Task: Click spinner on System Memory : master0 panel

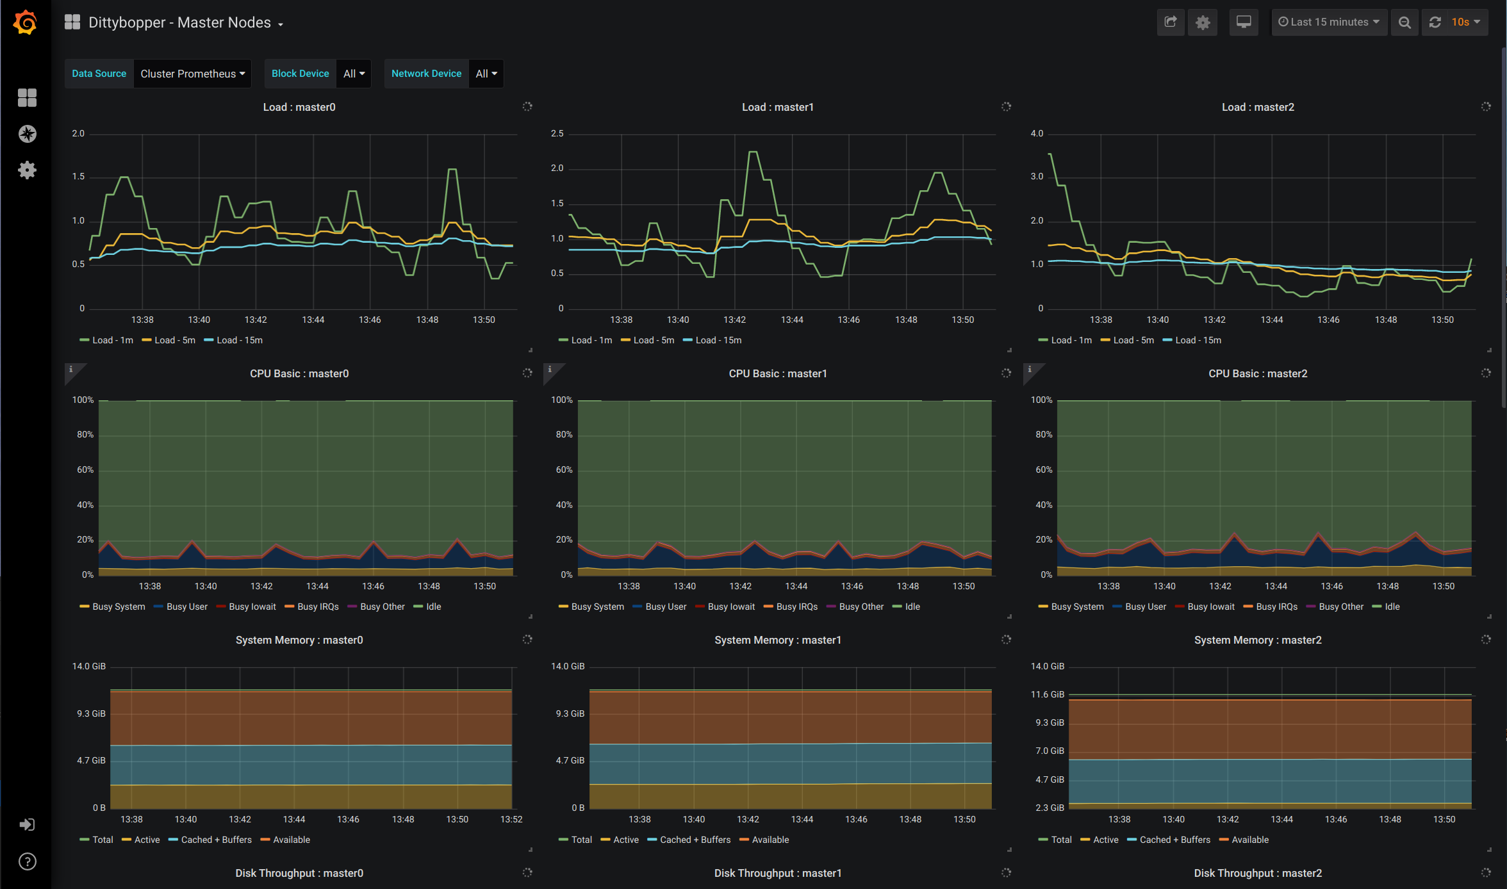Action: point(527,640)
